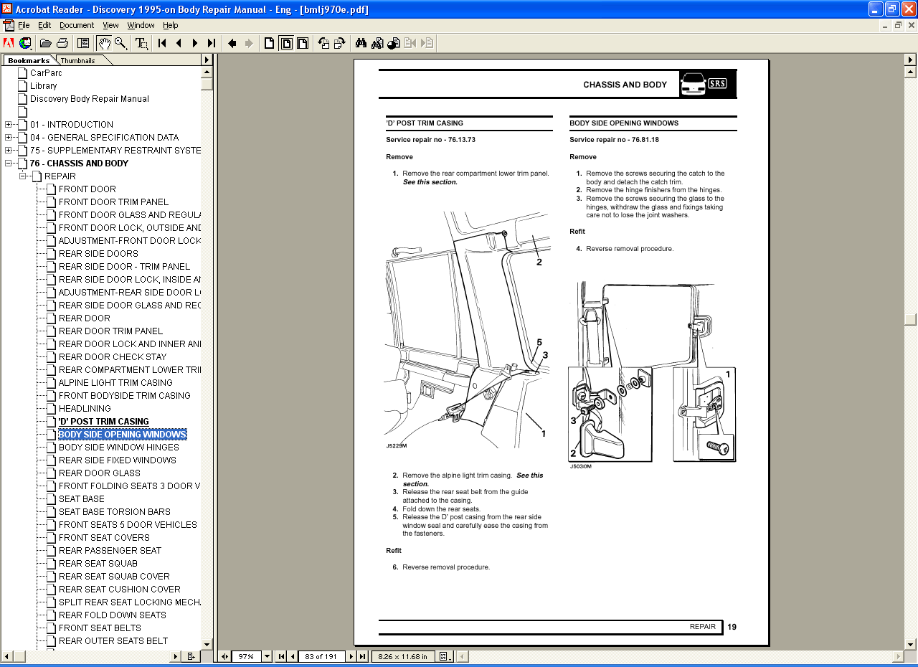Go to previous page from toolbar
This screenshot has height=667, width=918.
coord(179,43)
